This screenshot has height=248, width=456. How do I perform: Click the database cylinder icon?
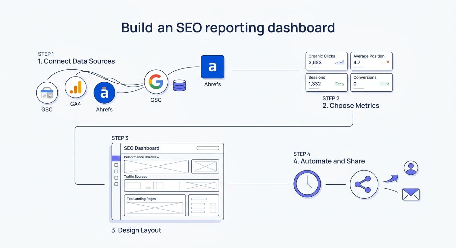(x=179, y=86)
